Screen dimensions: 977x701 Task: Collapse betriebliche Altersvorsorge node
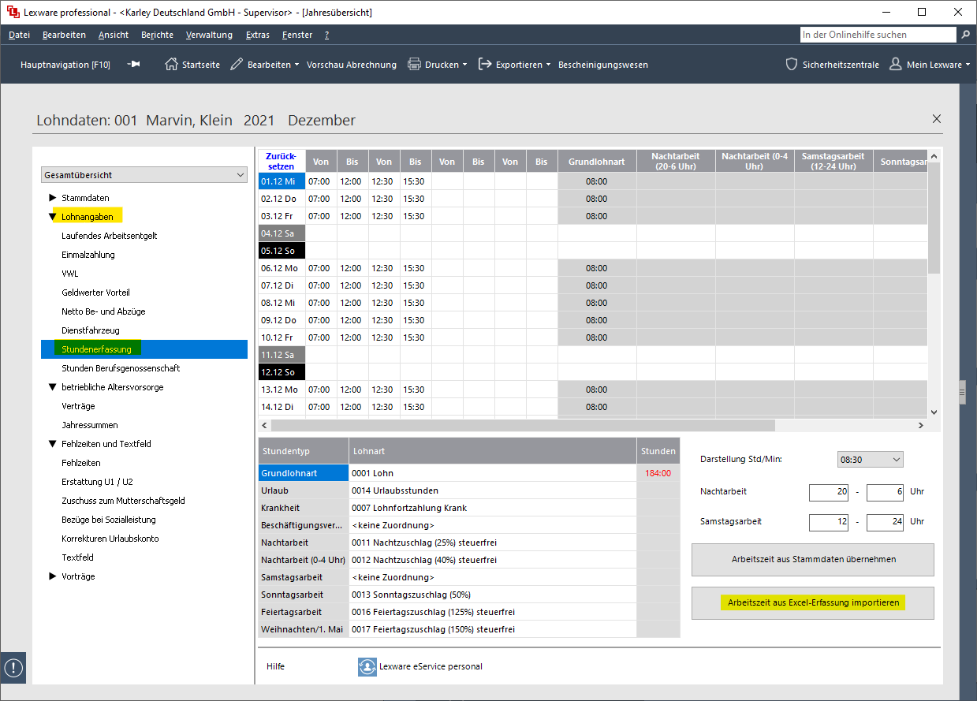[53, 387]
